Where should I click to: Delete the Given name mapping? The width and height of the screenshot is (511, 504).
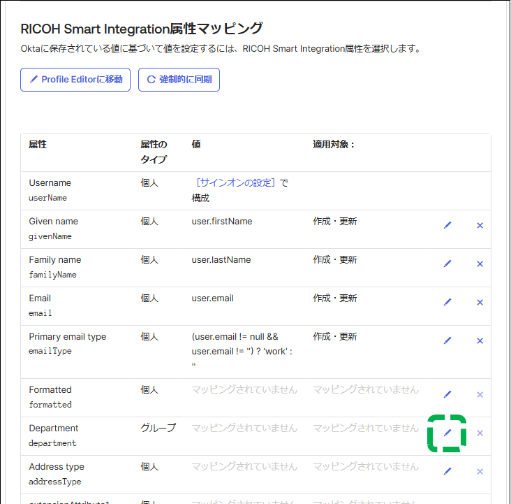click(480, 225)
